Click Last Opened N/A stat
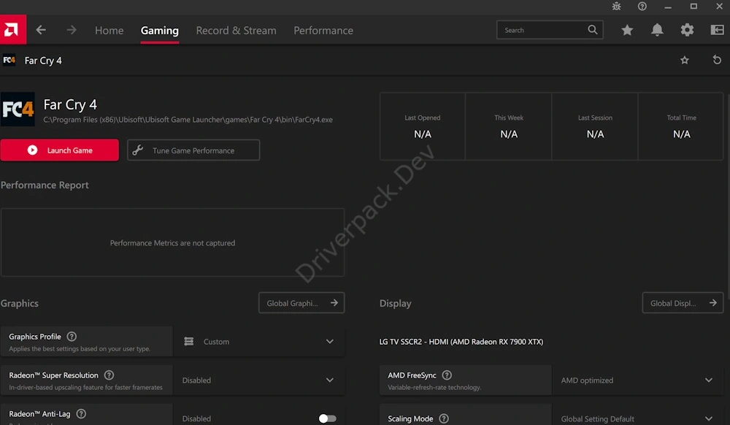Screen dimensions: 730x425 click(x=422, y=126)
